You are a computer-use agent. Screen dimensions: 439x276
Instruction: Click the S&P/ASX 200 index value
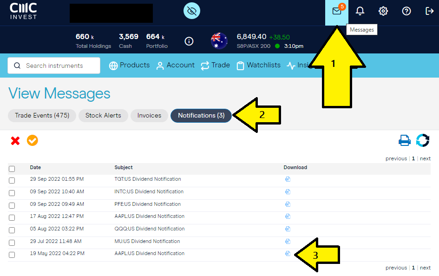[251, 37]
